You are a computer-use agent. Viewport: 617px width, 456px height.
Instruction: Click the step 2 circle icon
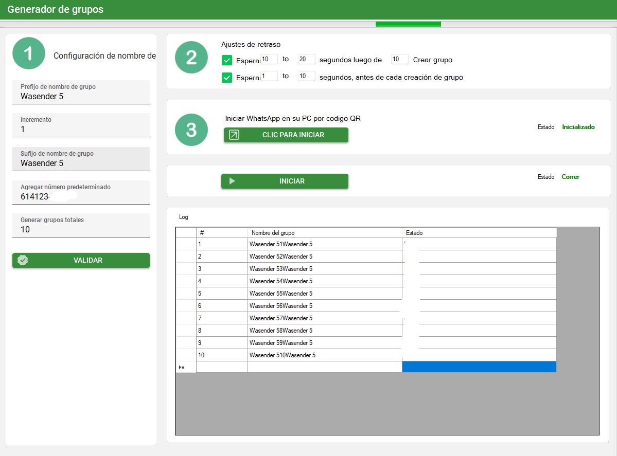click(x=191, y=57)
